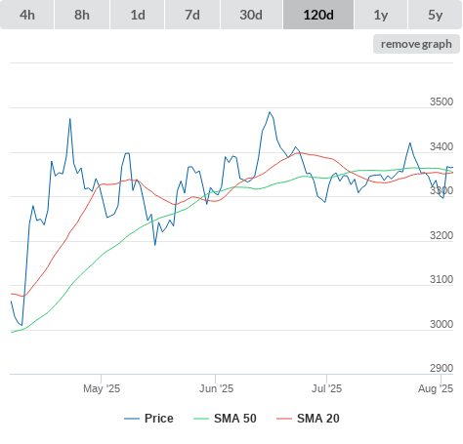
Task: Show the 1y price history
Action: (381, 15)
